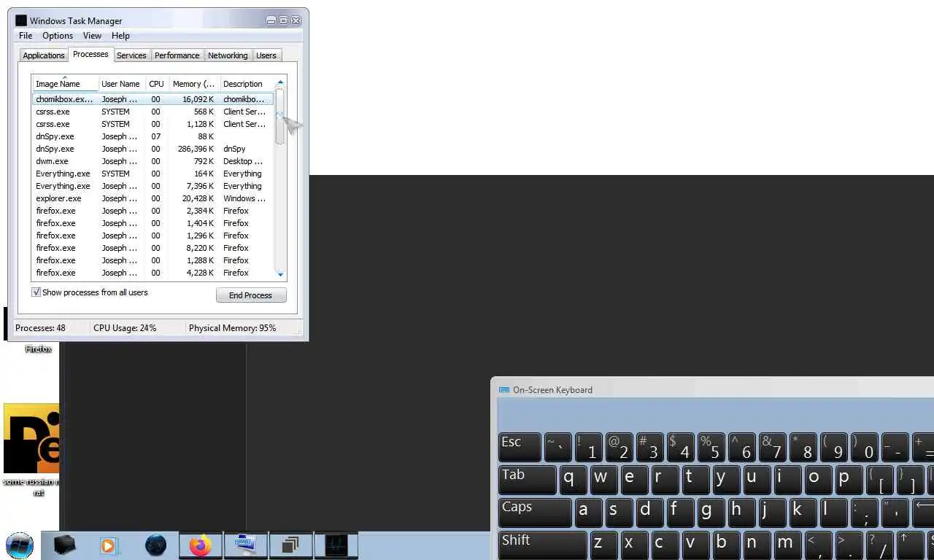The image size is (934, 560).
Task: Select dnSpy.exe row with 07 CPU
Action: [153, 136]
